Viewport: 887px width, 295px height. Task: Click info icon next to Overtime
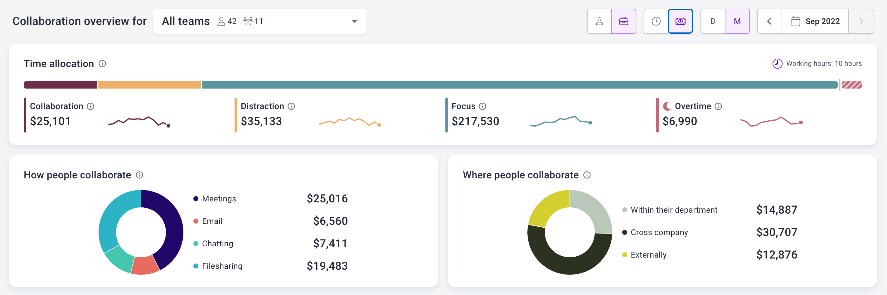pyautogui.click(x=718, y=106)
